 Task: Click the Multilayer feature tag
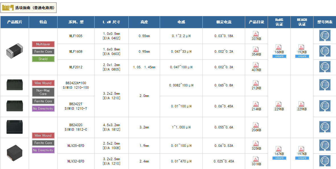click(x=43, y=44)
